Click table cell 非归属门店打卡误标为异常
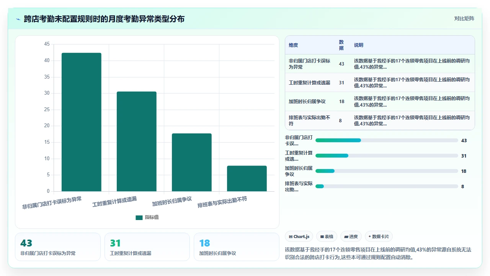 point(309,64)
